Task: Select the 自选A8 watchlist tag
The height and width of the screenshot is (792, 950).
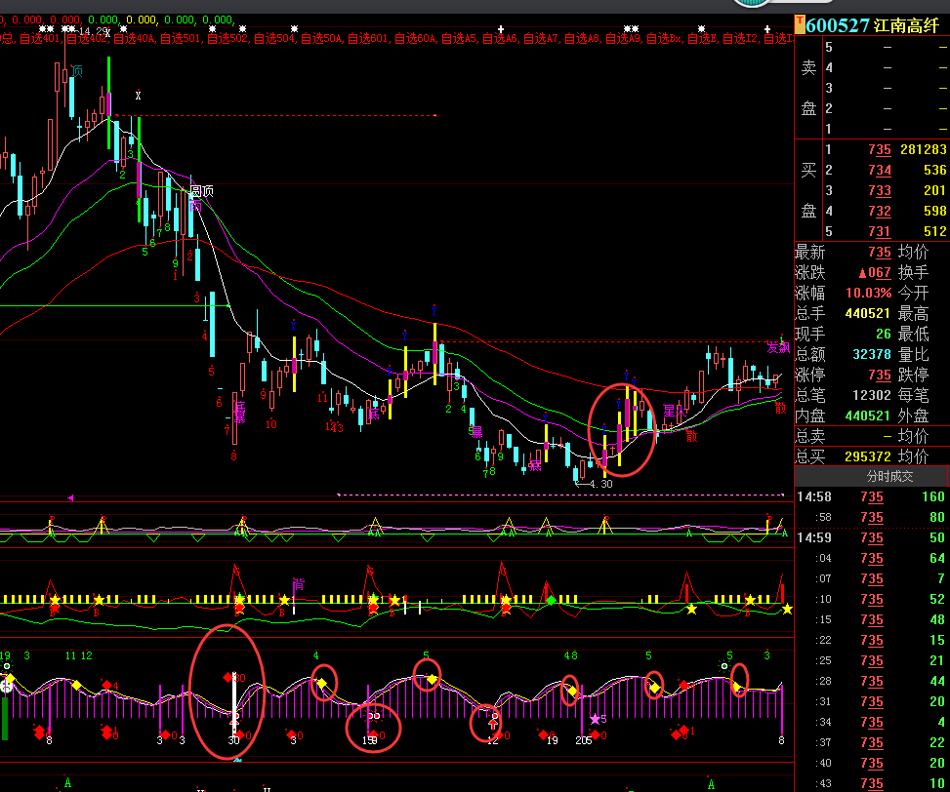Action: [x=582, y=39]
